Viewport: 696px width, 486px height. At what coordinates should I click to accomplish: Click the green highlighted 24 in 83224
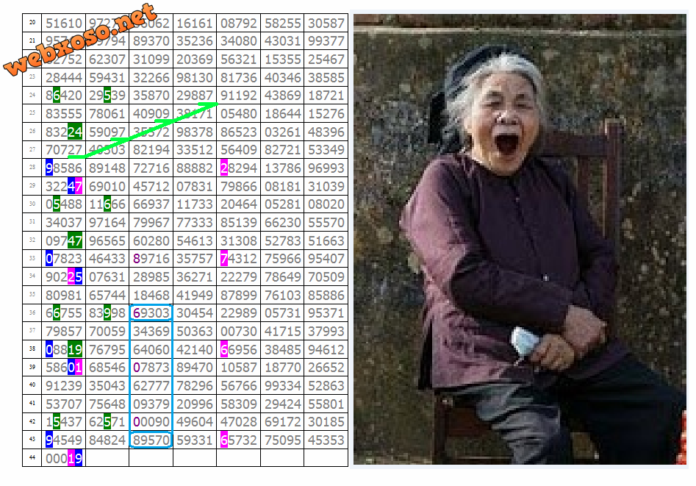pos(75,132)
